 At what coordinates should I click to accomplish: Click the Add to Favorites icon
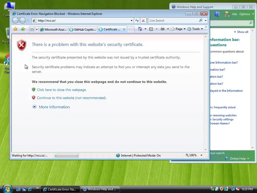(23, 29)
